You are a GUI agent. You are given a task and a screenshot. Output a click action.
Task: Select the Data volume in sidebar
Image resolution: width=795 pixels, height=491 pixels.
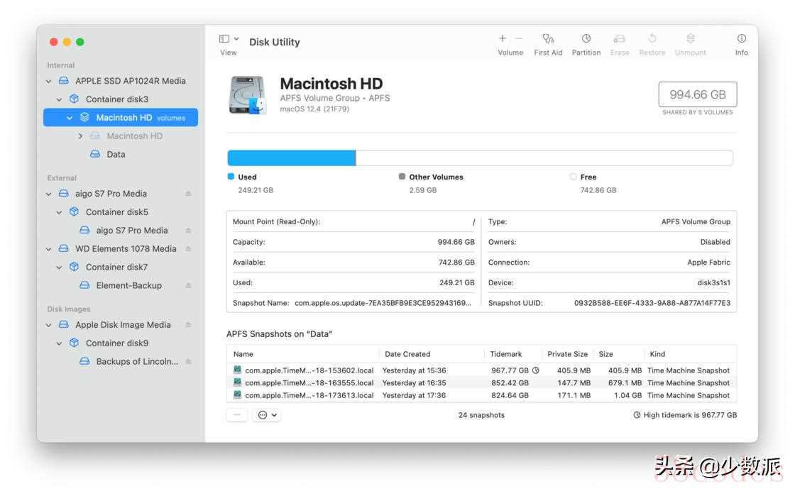tap(116, 155)
